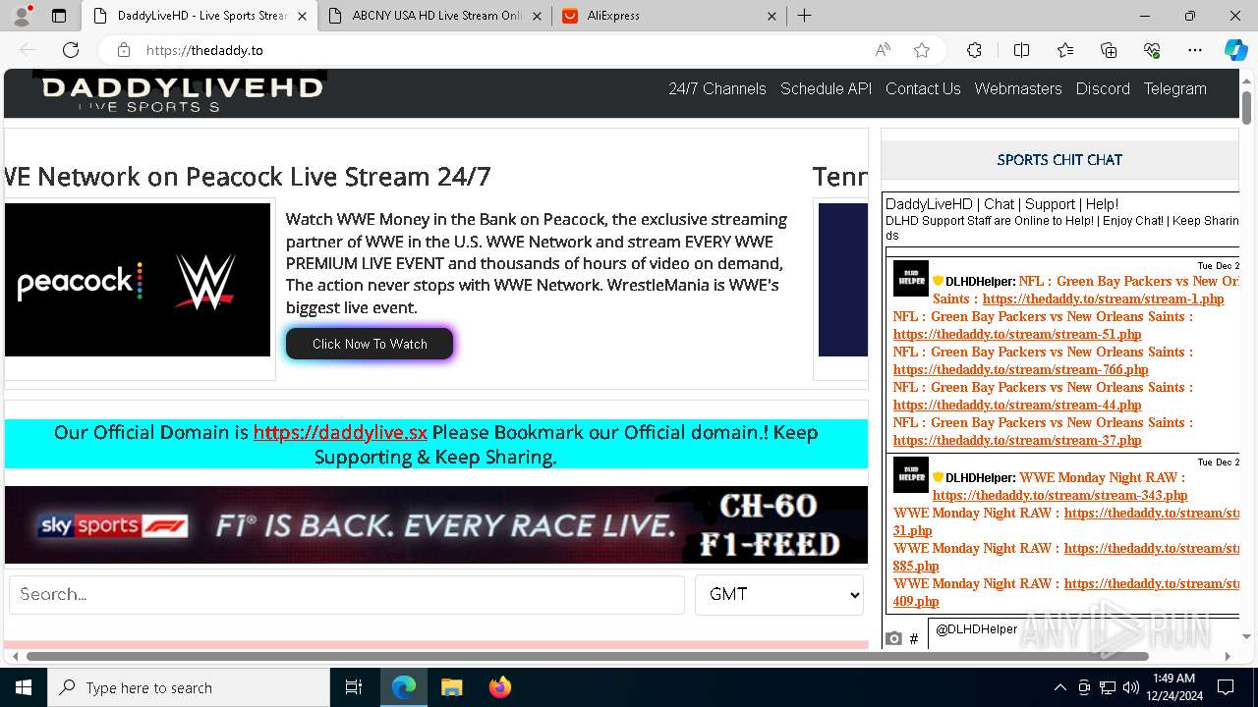The width and height of the screenshot is (1258, 707).
Task: Click the Sky Sports F1 banner
Action: pyautogui.click(x=436, y=525)
